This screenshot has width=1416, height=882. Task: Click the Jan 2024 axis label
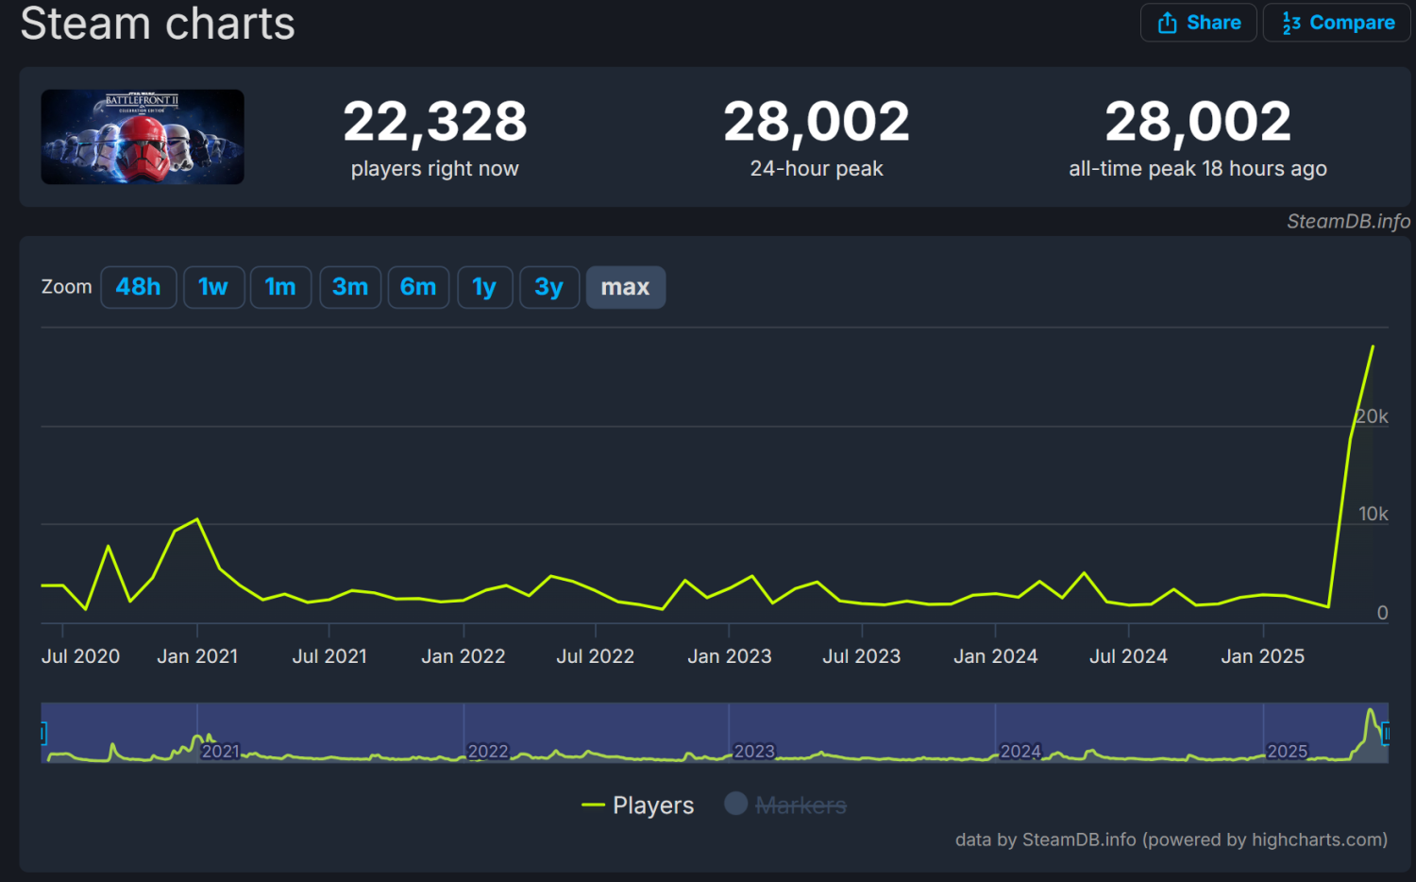pos(996,656)
